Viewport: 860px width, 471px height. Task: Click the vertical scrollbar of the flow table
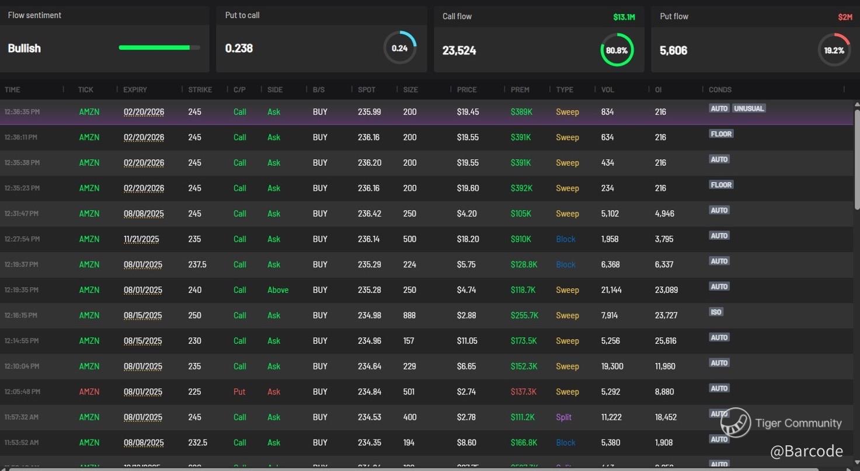click(856, 158)
